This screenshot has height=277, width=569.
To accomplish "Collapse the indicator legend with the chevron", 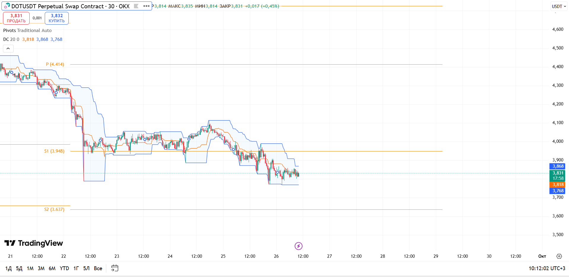I will 8,48.
